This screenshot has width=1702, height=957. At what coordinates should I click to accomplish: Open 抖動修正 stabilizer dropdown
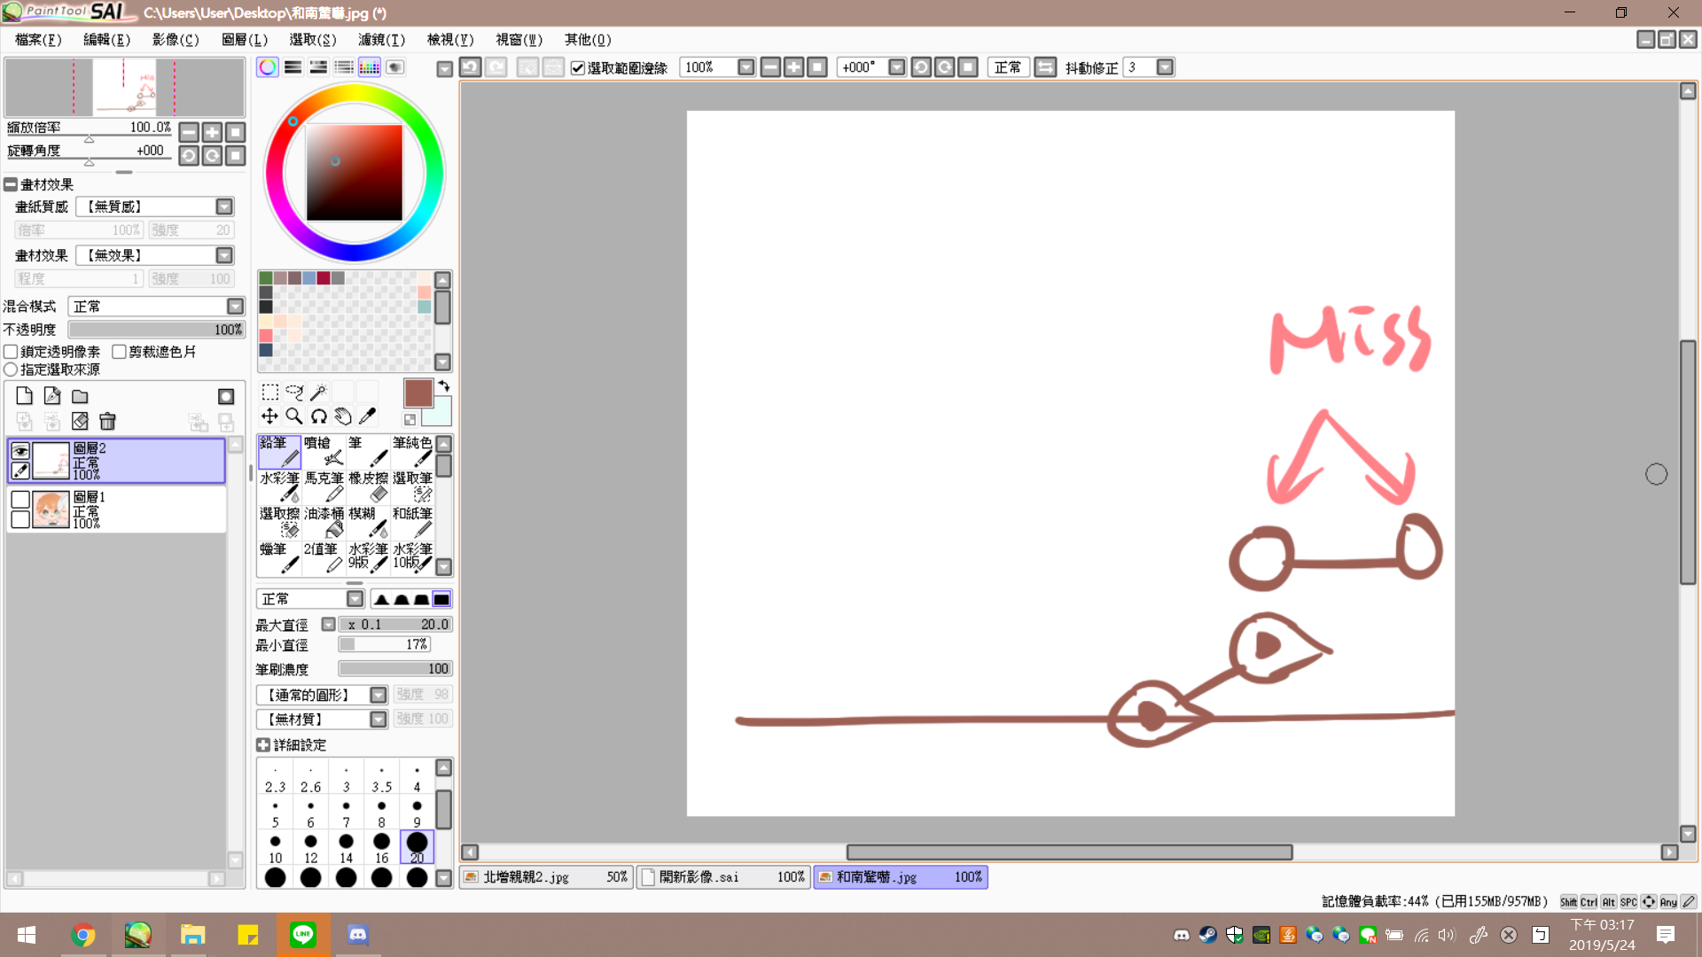click(1165, 67)
